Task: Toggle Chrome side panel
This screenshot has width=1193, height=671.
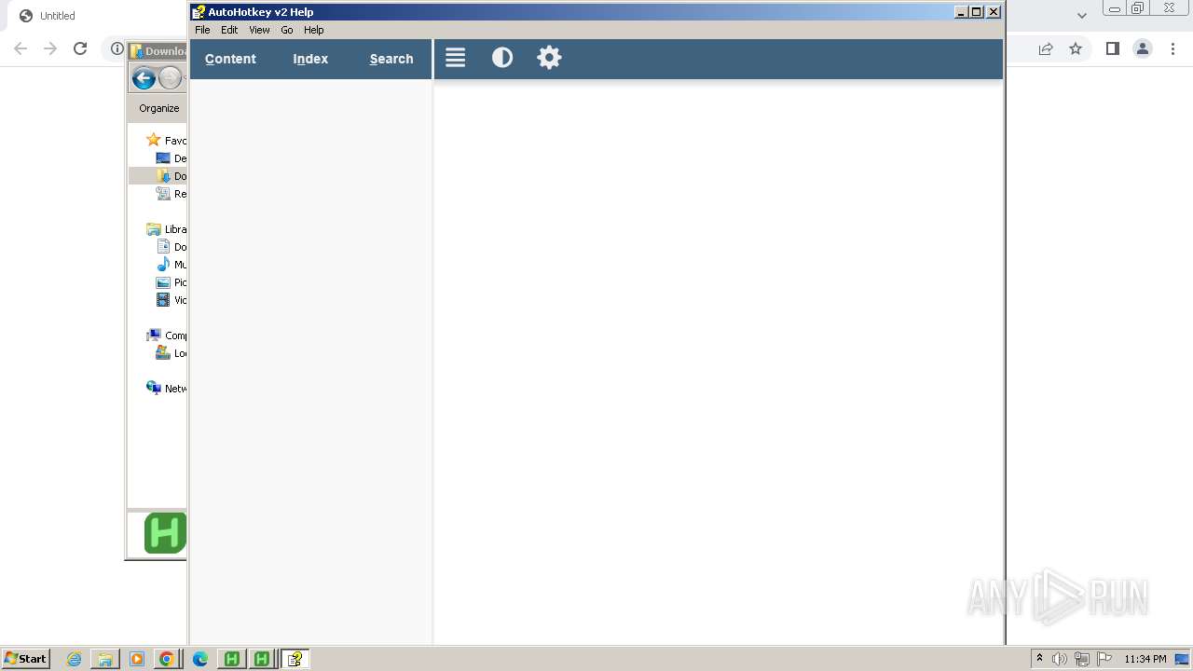Action: tap(1113, 48)
